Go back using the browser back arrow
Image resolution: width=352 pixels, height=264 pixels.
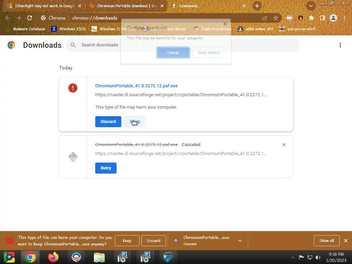[x=8, y=18]
